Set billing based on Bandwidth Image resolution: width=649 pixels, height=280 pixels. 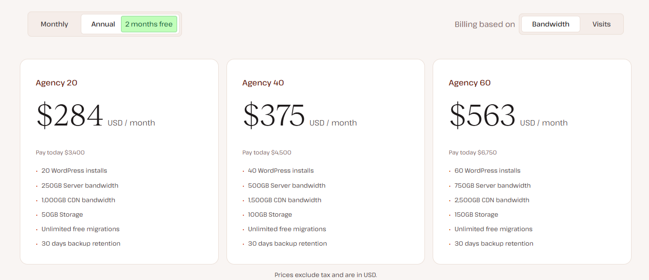coord(550,24)
